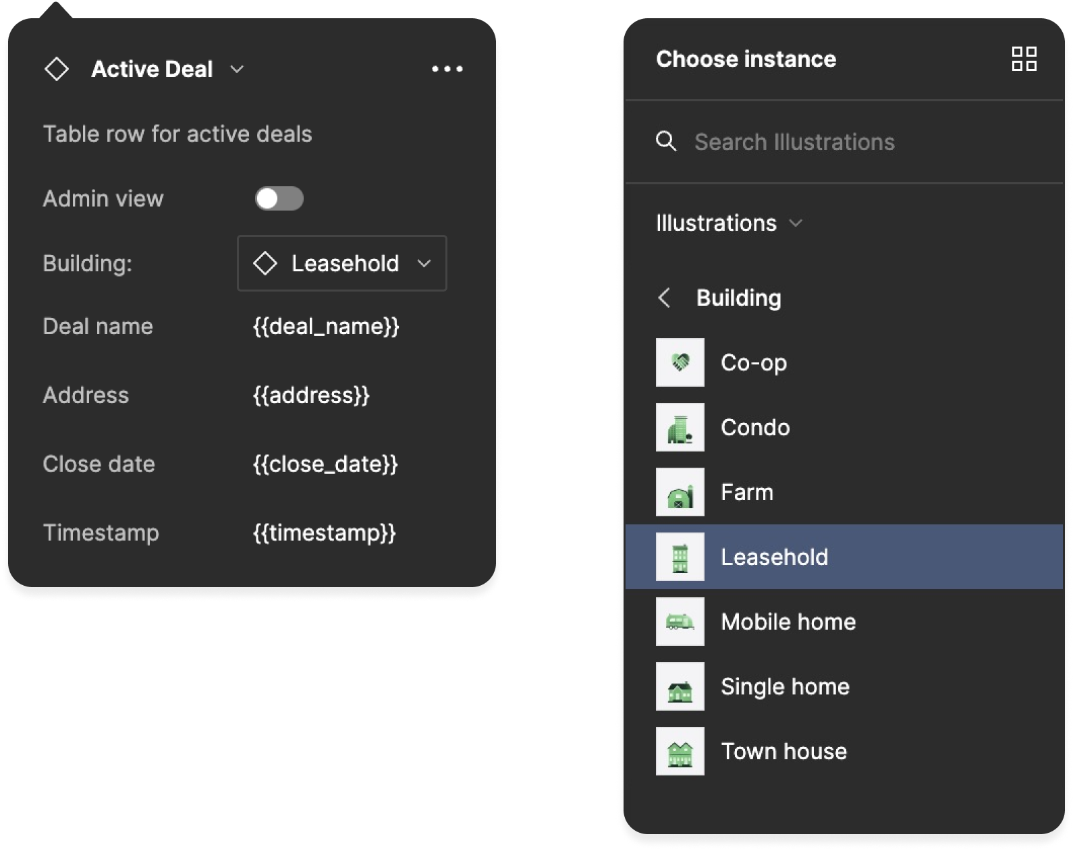The width and height of the screenshot is (1073, 849).
Task: Select the Condo instance
Action: click(844, 427)
